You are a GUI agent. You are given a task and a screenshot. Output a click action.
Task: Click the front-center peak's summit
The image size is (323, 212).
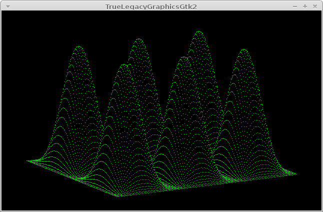184,57
